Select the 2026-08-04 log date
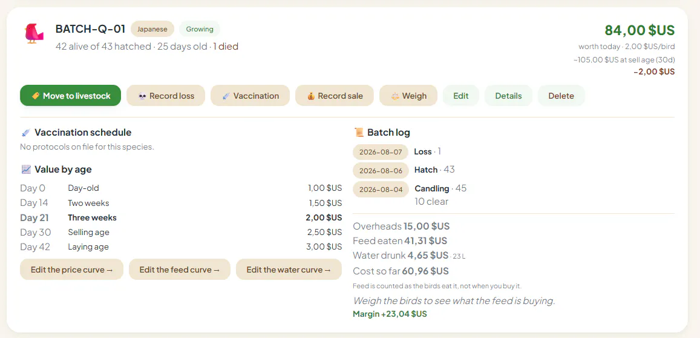Screen dimensions: 700x338 pos(381,189)
